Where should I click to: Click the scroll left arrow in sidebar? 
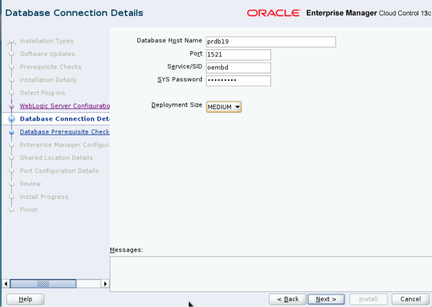[x=6, y=284]
